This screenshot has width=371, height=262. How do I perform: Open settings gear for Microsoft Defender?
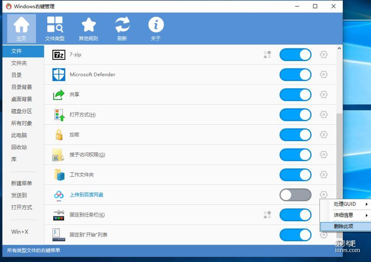pyautogui.click(x=324, y=74)
